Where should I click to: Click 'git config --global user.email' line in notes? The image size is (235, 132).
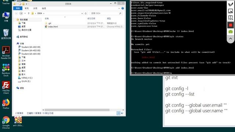pyautogui.click(x=196, y=105)
